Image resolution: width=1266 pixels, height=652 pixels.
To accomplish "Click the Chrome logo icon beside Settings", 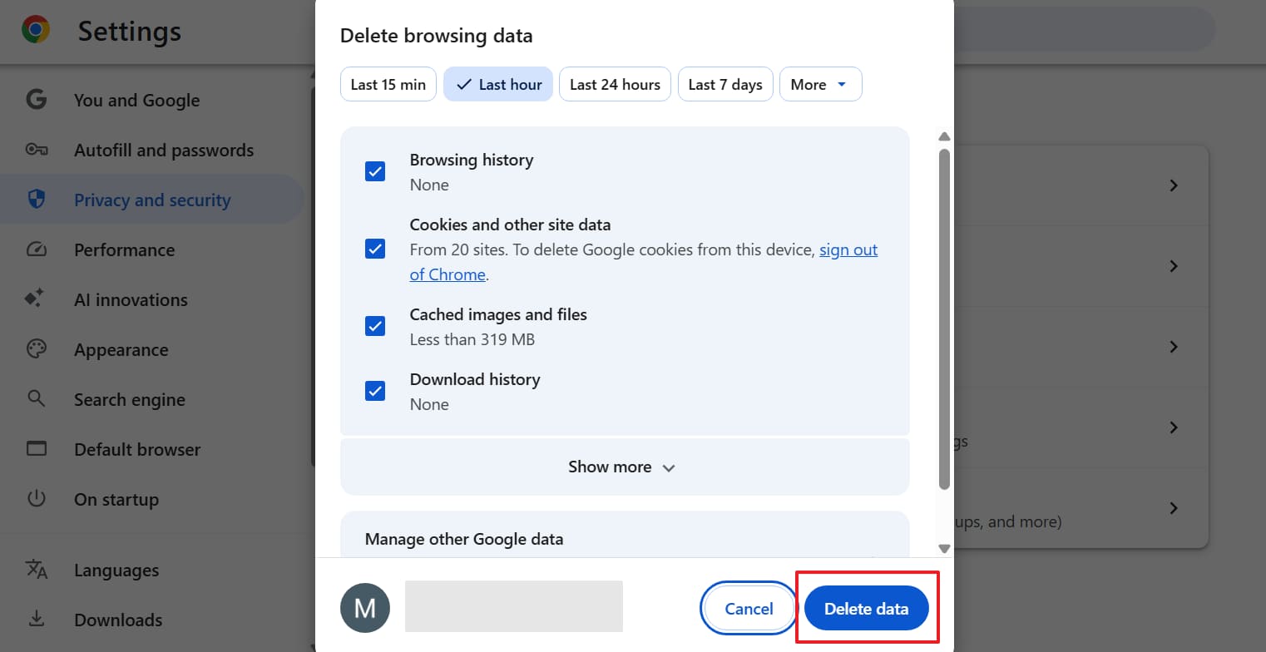I will [36, 31].
